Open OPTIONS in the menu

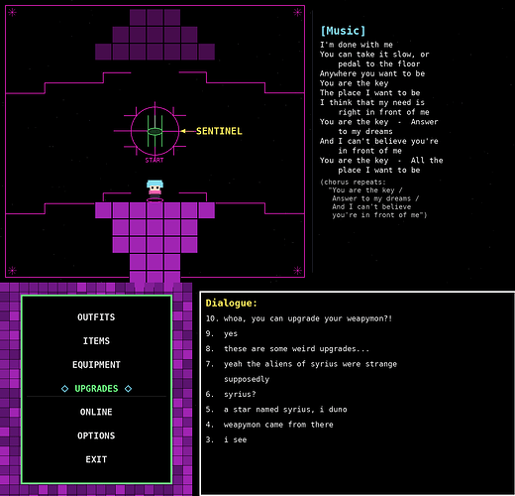point(96,435)
